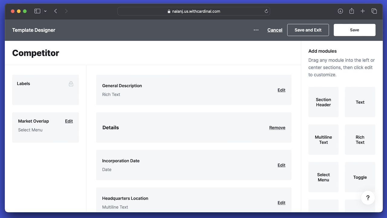Click the white Save button
This screenshot has height=218, width=387.
tap(355, 30)
